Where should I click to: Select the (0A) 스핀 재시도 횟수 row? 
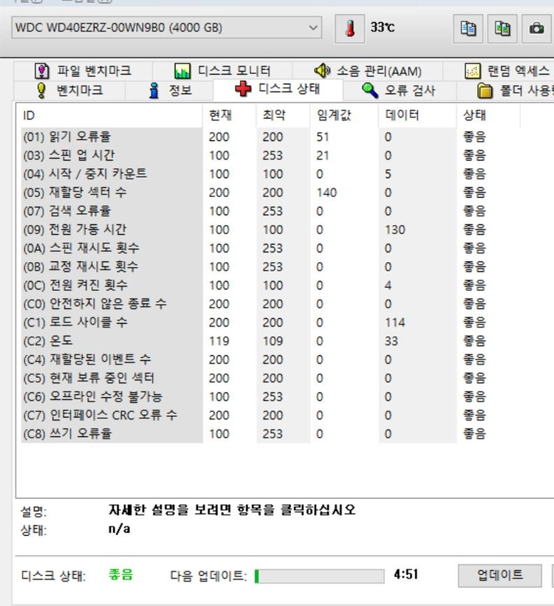pos(271,248)
